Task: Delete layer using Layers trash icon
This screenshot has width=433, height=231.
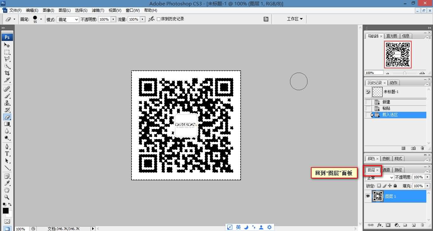Action: tap(422, 225)
